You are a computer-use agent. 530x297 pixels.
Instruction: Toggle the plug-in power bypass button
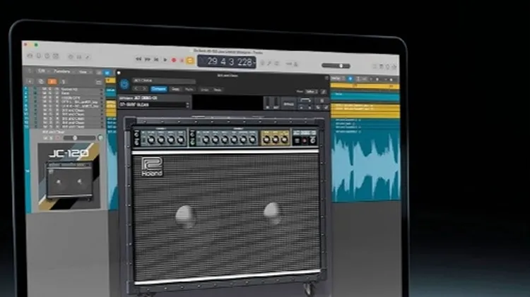point(124,84)
